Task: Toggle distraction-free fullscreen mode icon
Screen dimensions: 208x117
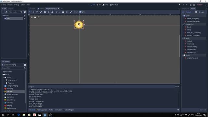Action: click(x=179, y=8)
